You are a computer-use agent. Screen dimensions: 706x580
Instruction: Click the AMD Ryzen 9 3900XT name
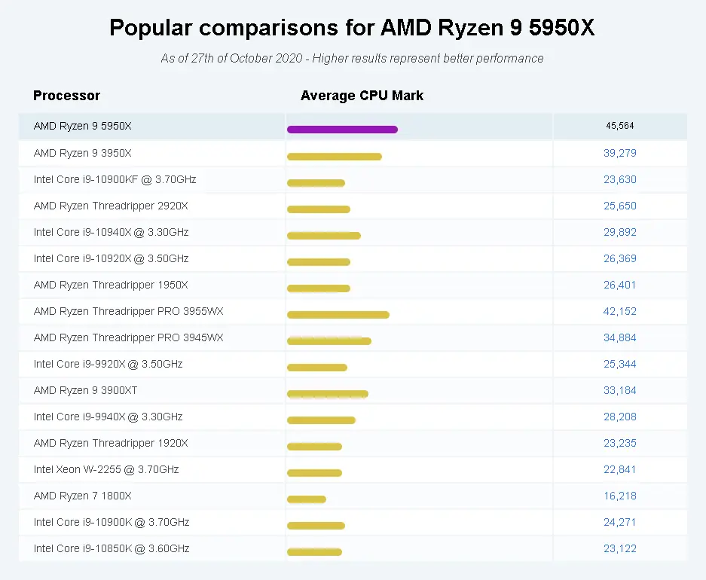(x=85, y=390)
